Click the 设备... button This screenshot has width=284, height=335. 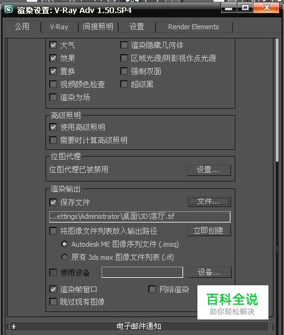click(x=209, y=272)
